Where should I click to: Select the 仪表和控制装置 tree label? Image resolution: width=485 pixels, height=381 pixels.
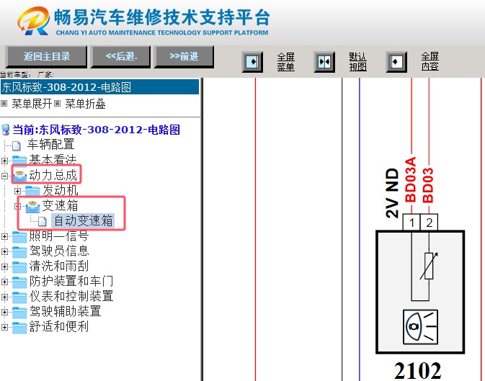[x=71, y=296]
